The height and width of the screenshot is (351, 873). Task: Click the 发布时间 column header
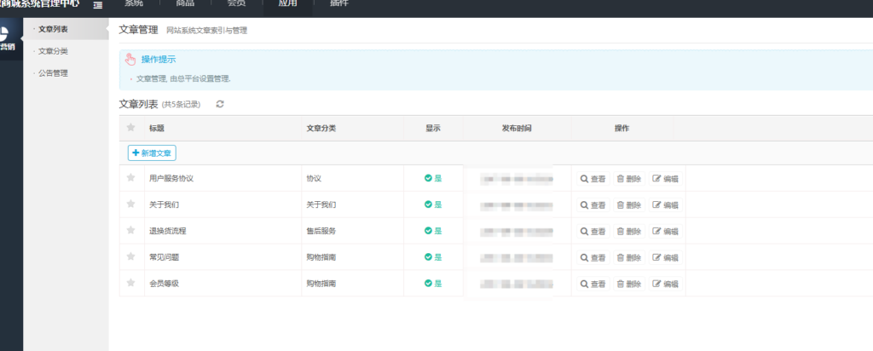(517, 128)
